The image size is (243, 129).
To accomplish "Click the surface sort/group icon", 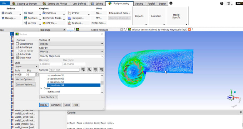I will tap(89, 70).
